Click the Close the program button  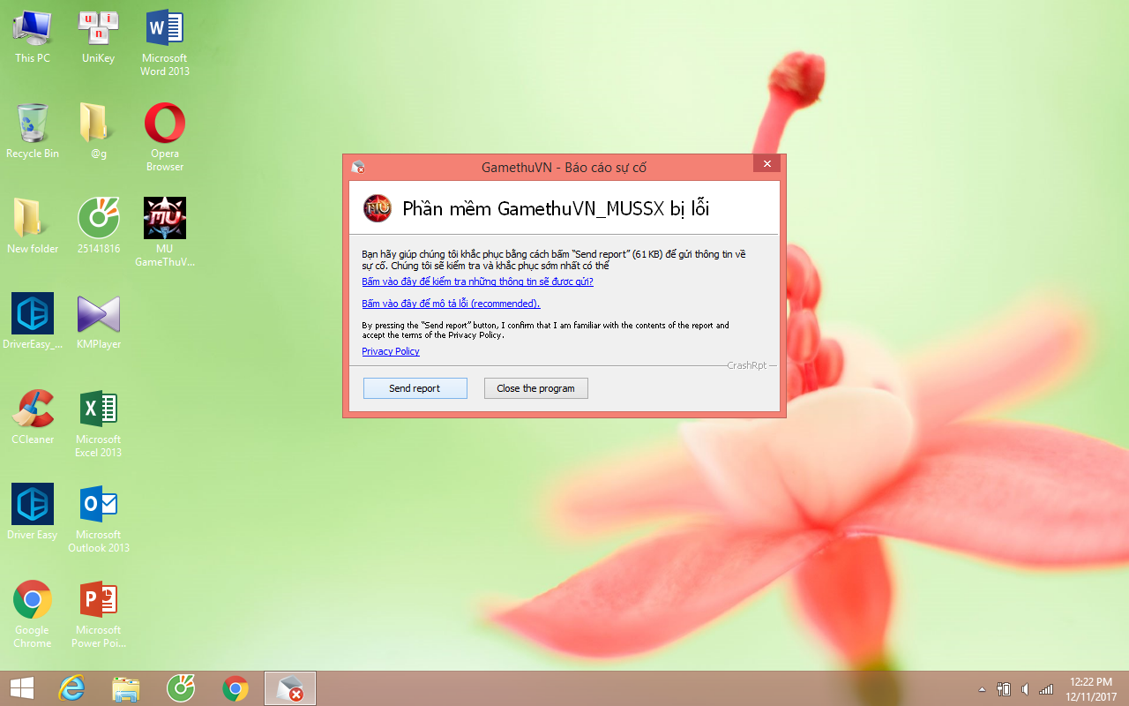pos(535,388)
